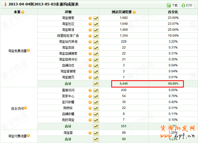The height and width of the screenshot is (143, 198).
Task: Open trend chart for 淘宝搜索 row
Action: click(96, 18)
